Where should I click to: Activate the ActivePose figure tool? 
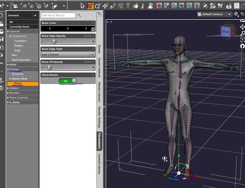coord(150,6)
